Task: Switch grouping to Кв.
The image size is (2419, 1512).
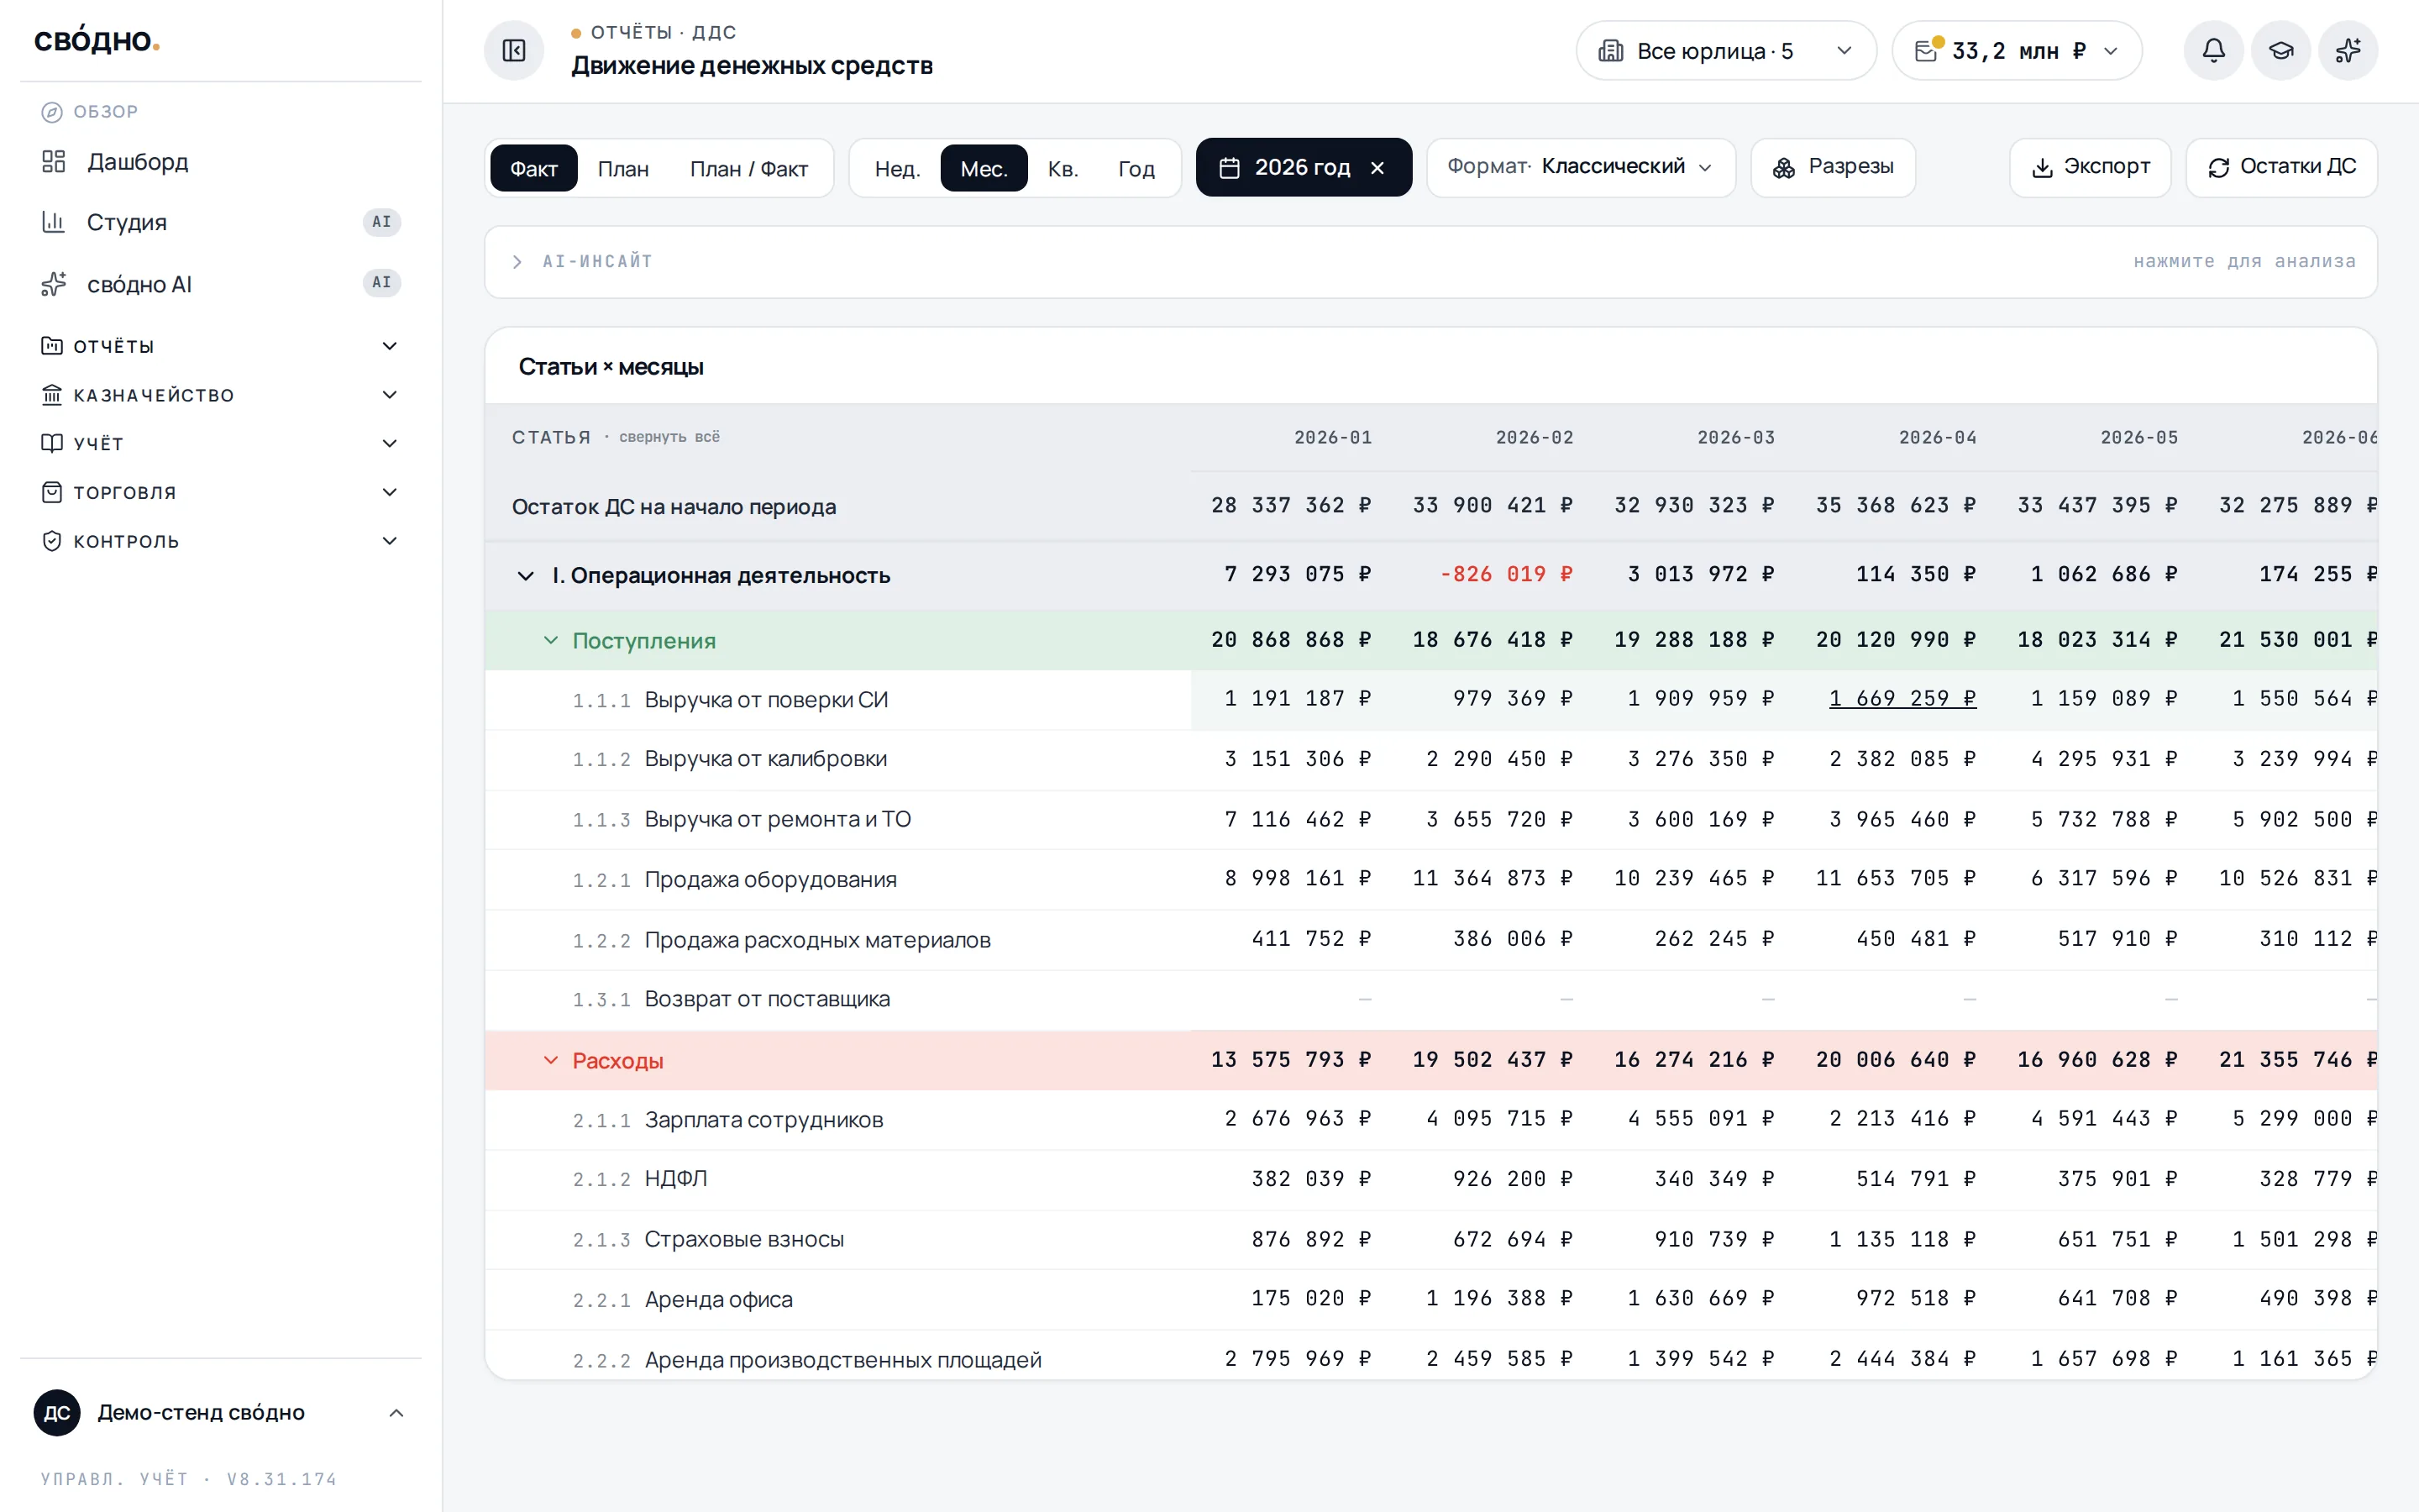Action: click(x=1063, y=168)
